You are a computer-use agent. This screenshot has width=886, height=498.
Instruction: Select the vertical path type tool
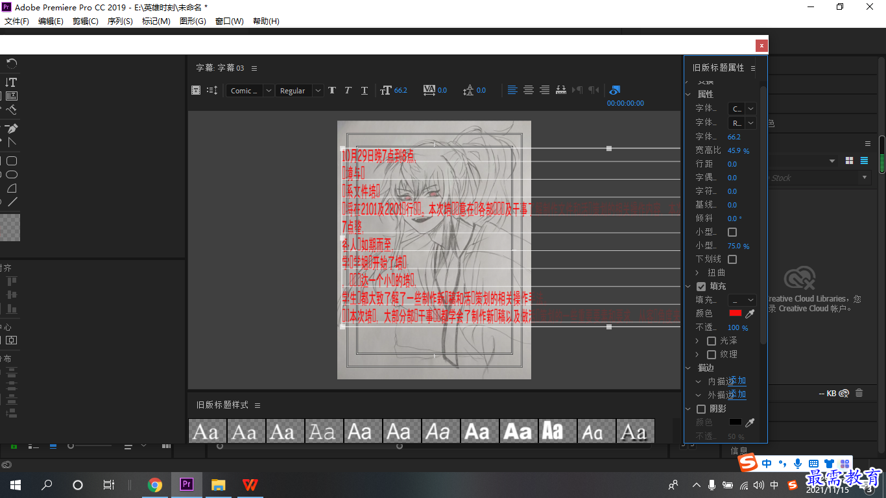[11, 110]
